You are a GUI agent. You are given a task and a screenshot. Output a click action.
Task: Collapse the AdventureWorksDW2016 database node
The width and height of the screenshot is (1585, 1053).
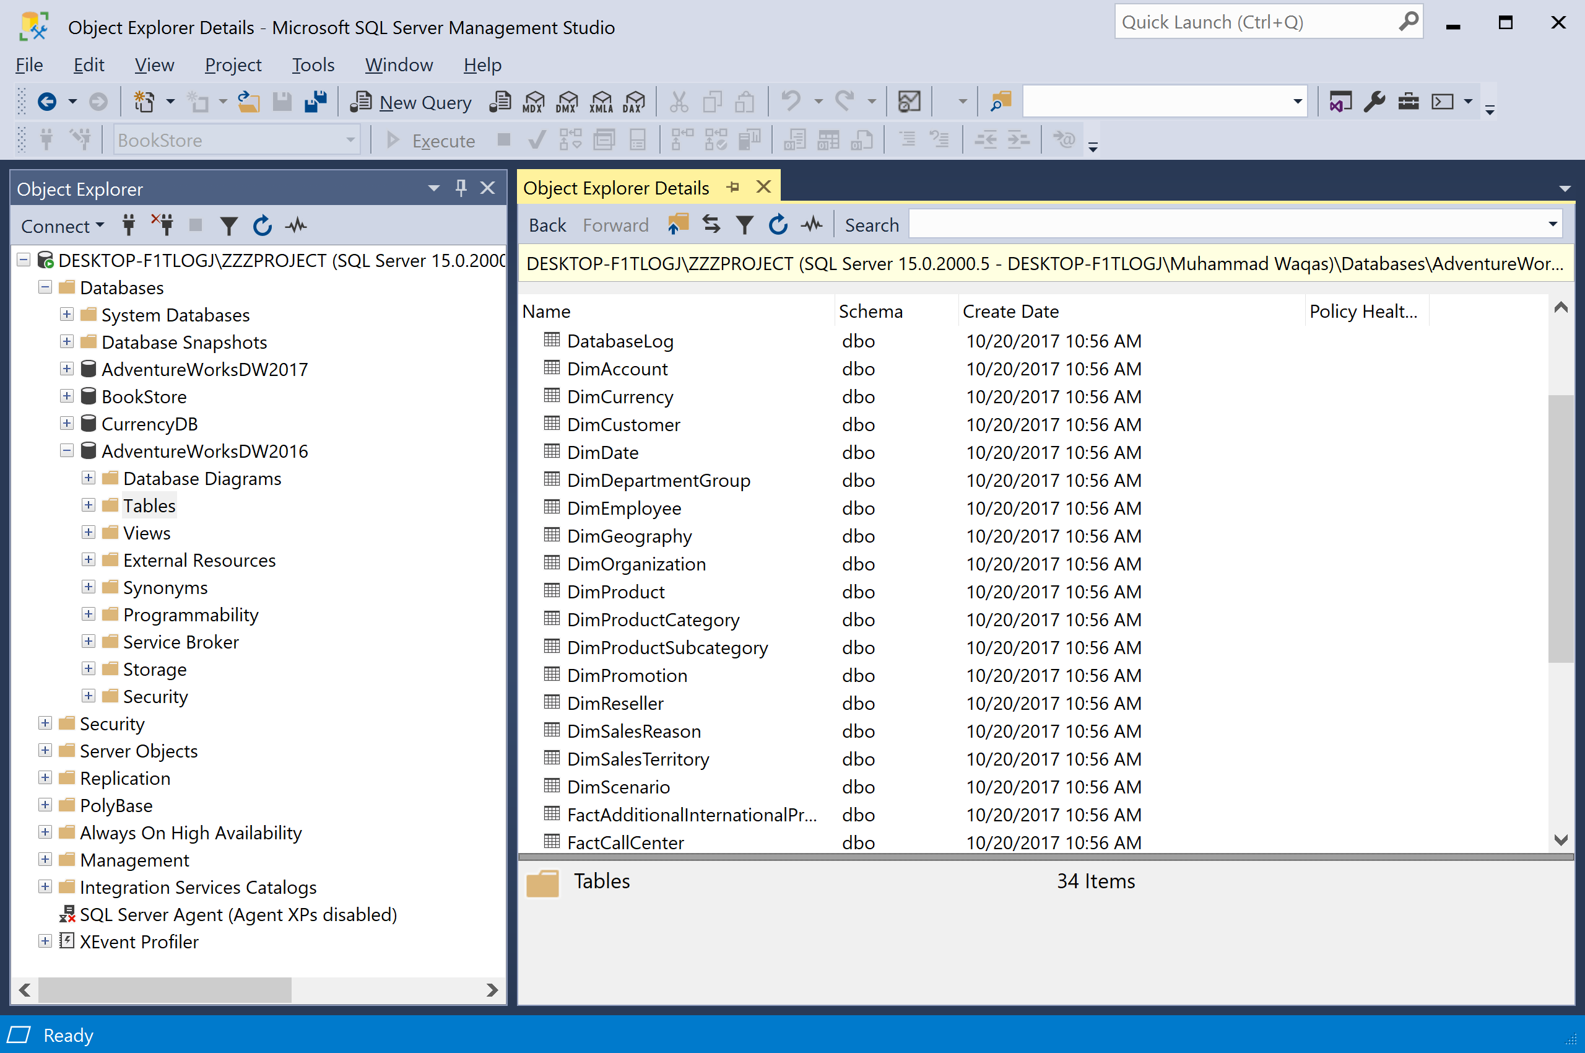pyautogui.click(x=66, y=450)
